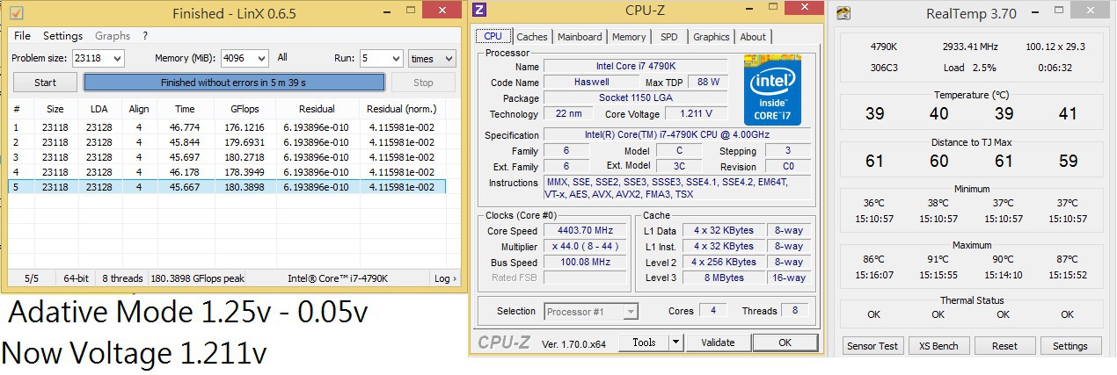
Task: Click the Multiplier field showing x 44.0
Action: click(585, 247)
